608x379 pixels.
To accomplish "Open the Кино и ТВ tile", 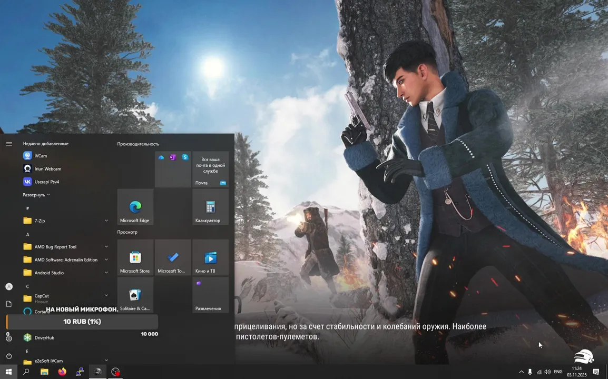I will 211,257.
